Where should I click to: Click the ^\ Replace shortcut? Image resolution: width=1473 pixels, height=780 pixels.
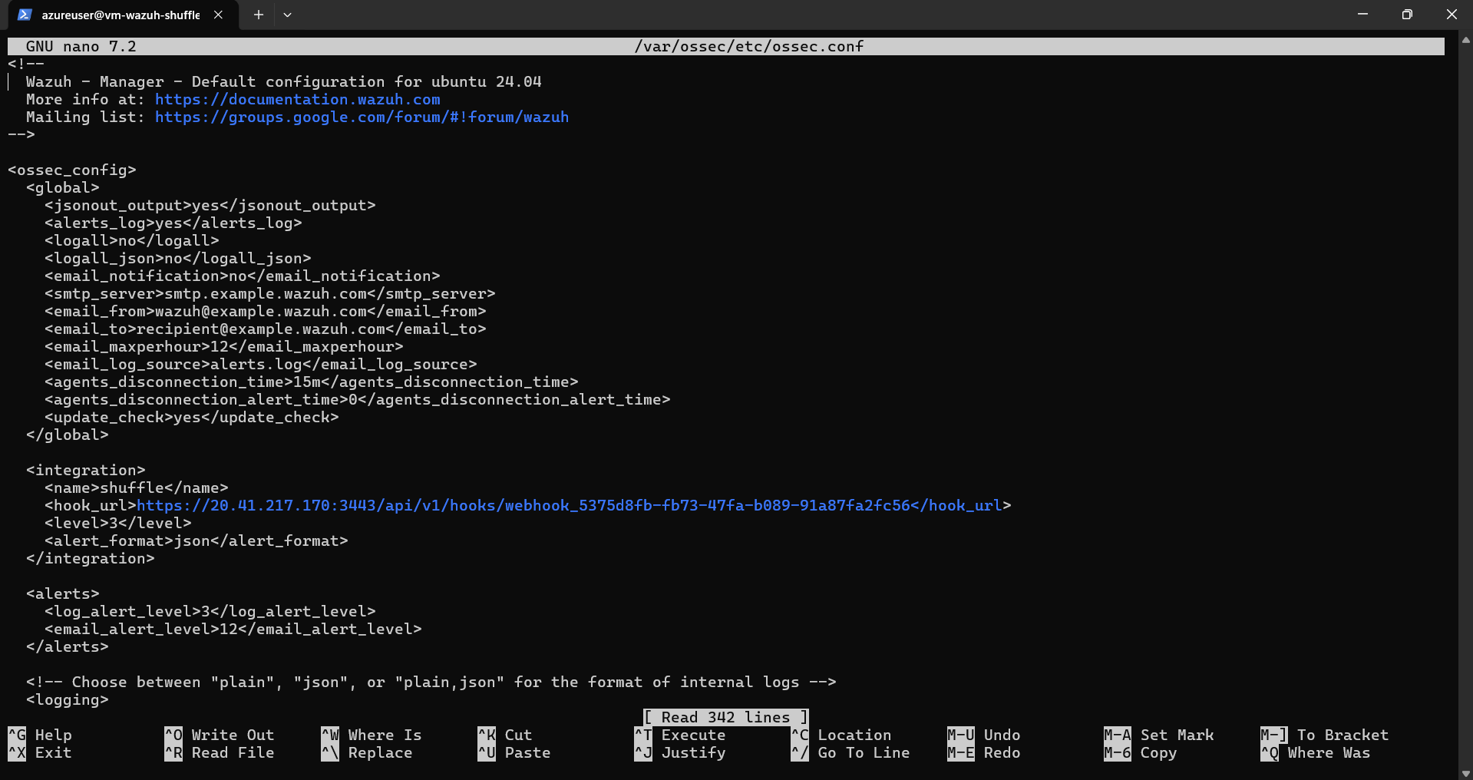[367, 752]
